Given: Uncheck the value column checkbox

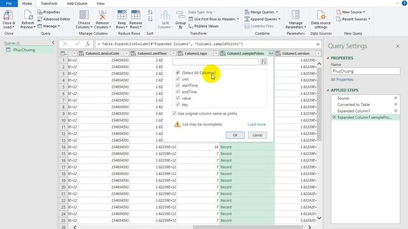Looking at the screenshot, I should click(x=178, y=98).
